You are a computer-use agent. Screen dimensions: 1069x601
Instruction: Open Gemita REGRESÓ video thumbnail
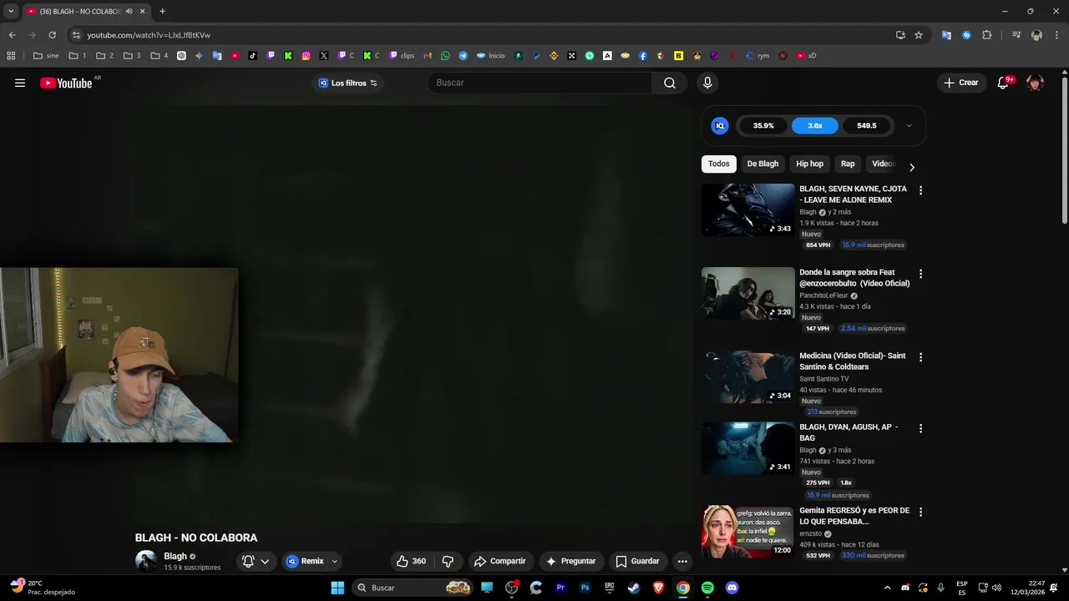point(747,531)
